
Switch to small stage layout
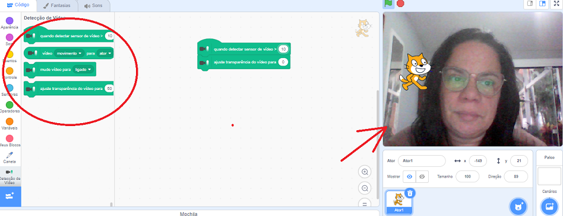(530, 4)
